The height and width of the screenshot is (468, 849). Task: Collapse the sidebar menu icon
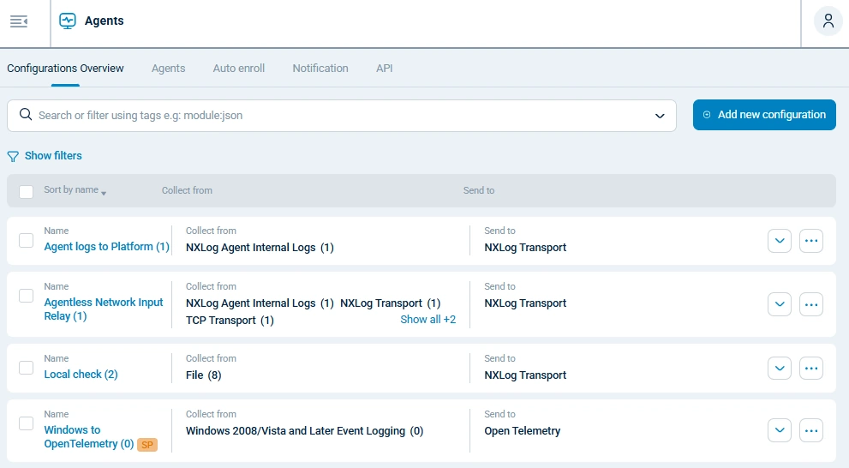19,21
